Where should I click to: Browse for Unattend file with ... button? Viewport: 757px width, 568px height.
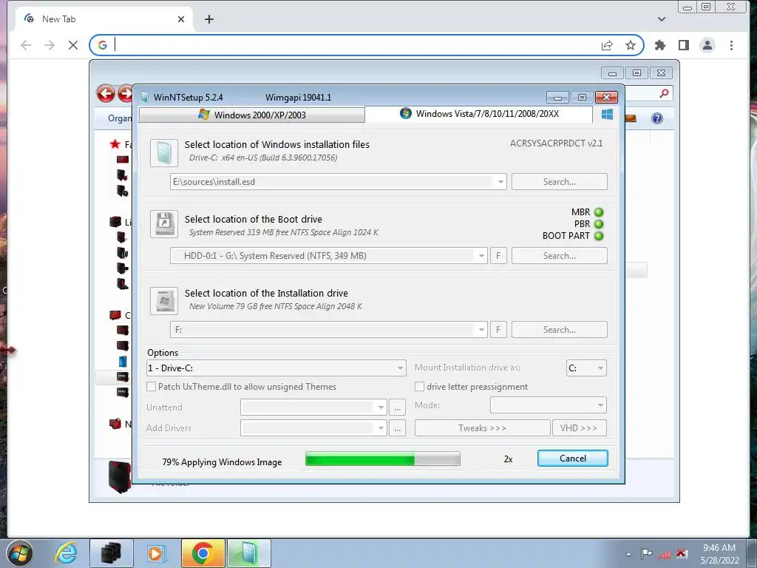pos(397,408)
